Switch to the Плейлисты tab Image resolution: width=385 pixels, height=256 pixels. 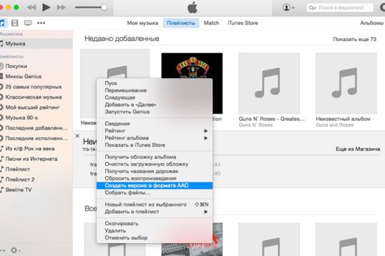(181, 23)
